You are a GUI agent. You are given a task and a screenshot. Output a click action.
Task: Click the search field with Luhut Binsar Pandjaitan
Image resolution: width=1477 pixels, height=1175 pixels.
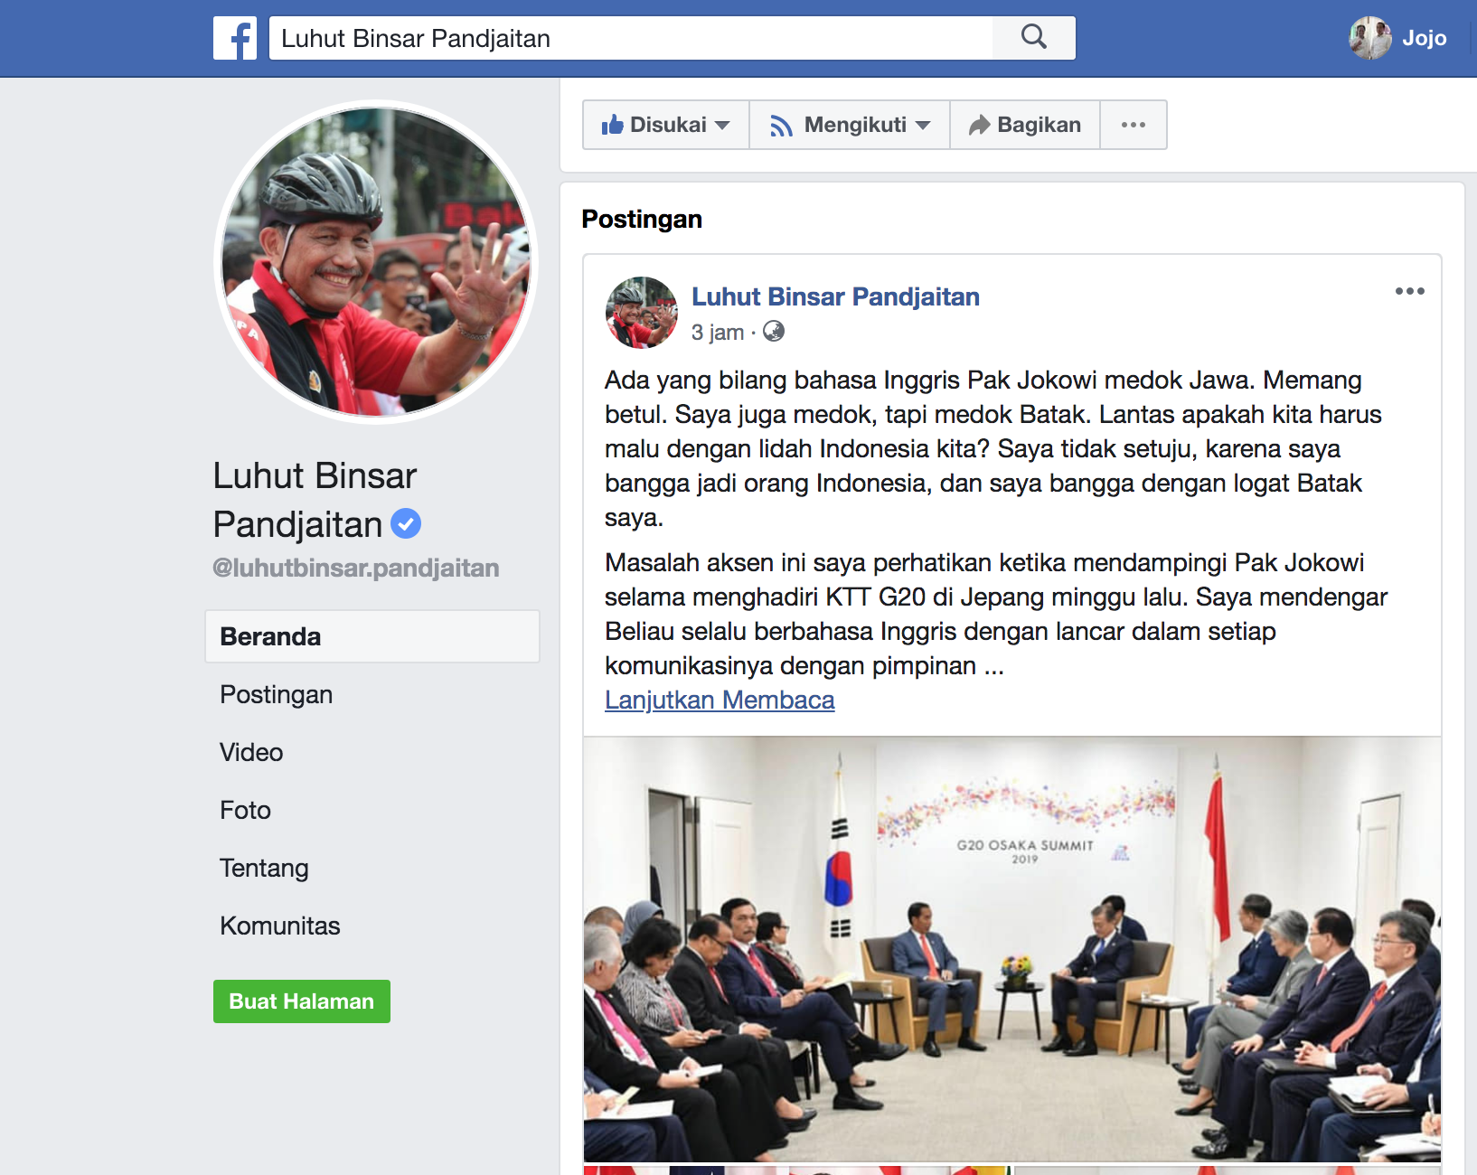[631, 38]
